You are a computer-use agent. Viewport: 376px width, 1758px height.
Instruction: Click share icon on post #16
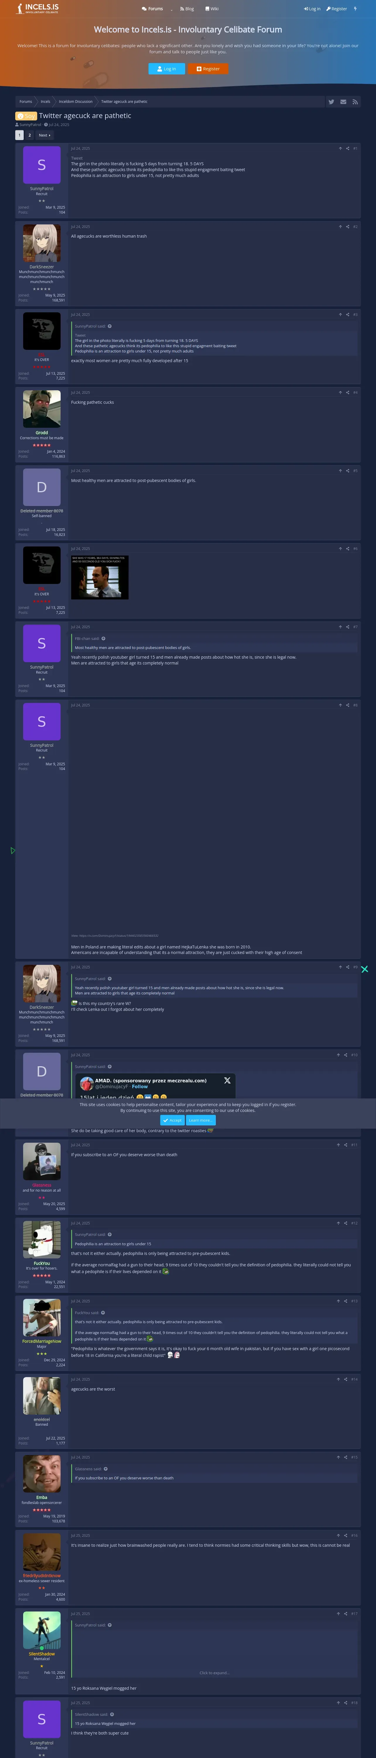pyautogui.click(x=345, y=1536)
